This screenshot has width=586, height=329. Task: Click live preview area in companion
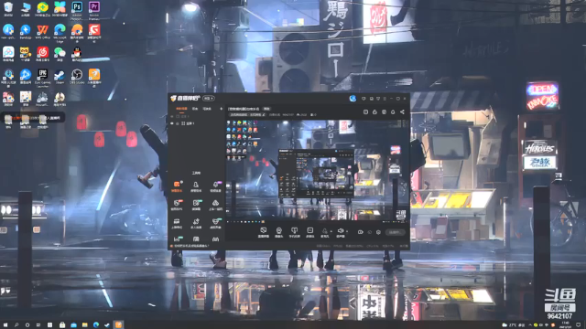click(317, 171)
